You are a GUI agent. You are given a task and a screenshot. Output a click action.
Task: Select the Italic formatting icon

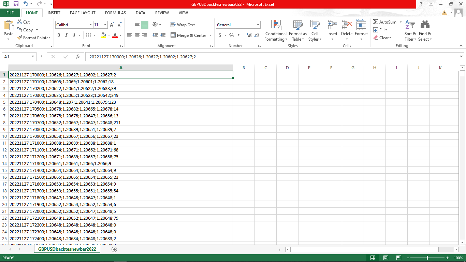[x=66, y=35]
